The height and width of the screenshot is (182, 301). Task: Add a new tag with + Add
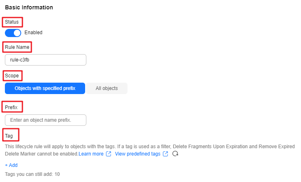point(11,165)
